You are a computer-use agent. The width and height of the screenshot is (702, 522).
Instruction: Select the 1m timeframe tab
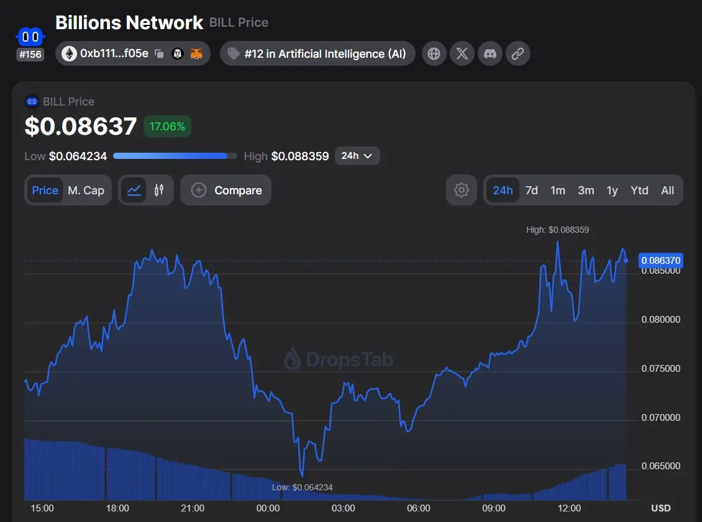click(558, 190)
